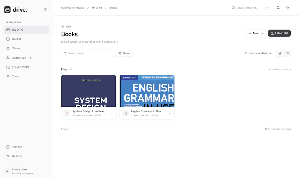Viewport: 299px width, 178px height.
Task: Open Settings page
Action: 27,156
